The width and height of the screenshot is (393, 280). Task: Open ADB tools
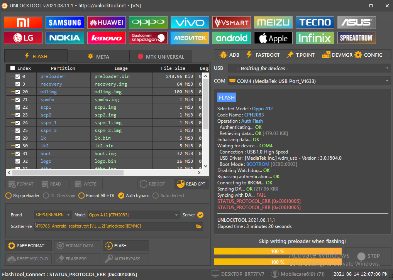coord(229,55)
